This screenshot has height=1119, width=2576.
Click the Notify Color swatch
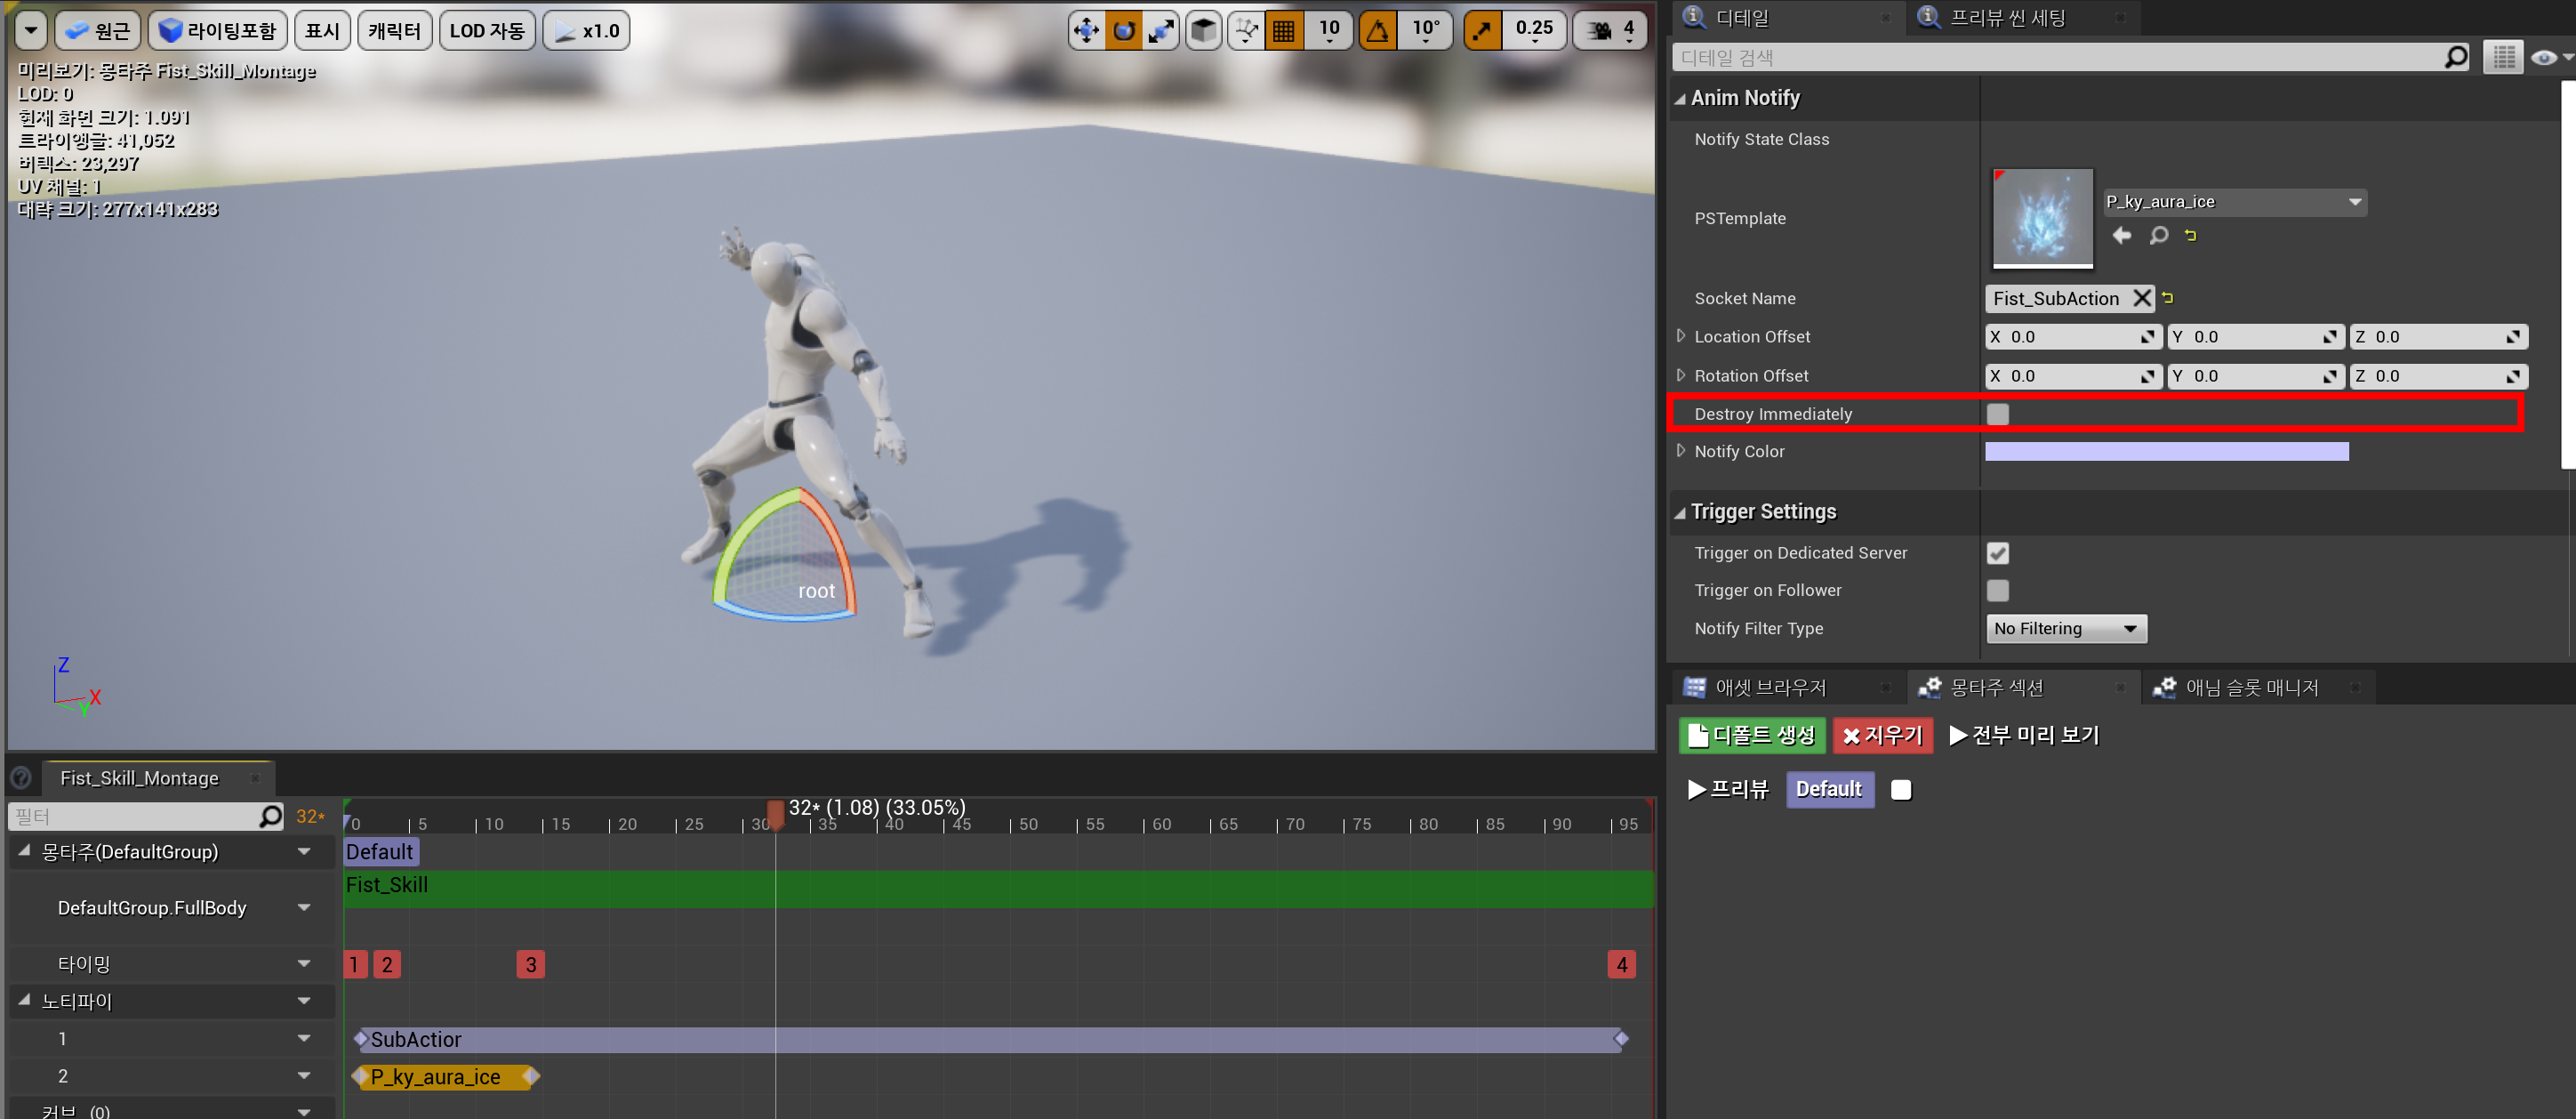tap(2166, 452)
